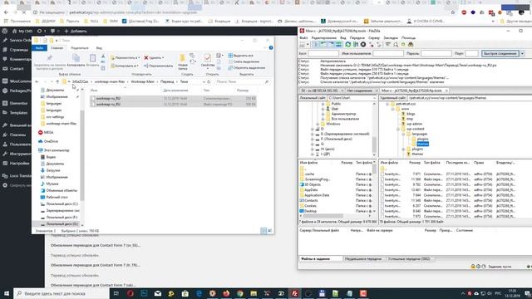Viewport: 532px width, 299px height.
Task: Toggle FileZilla synchronized browsing icon
Action: click(x=403, y=44)
